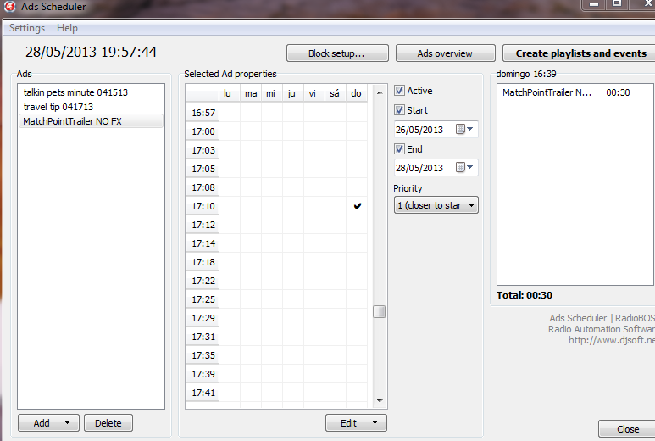Open the Add button dropdown arrow
The image size is (655, 441).
tap(67, 422)
